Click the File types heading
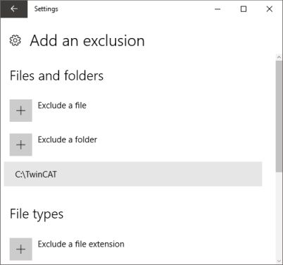The width and height of the screenshot is (283, 265). 37,214
